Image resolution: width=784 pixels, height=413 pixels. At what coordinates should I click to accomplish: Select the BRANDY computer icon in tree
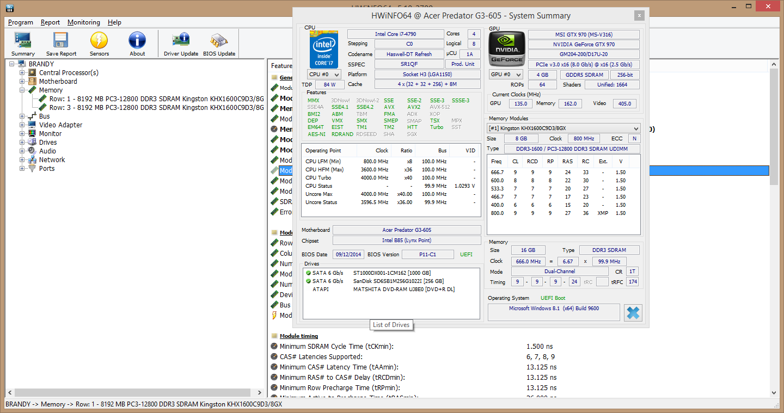22,64
